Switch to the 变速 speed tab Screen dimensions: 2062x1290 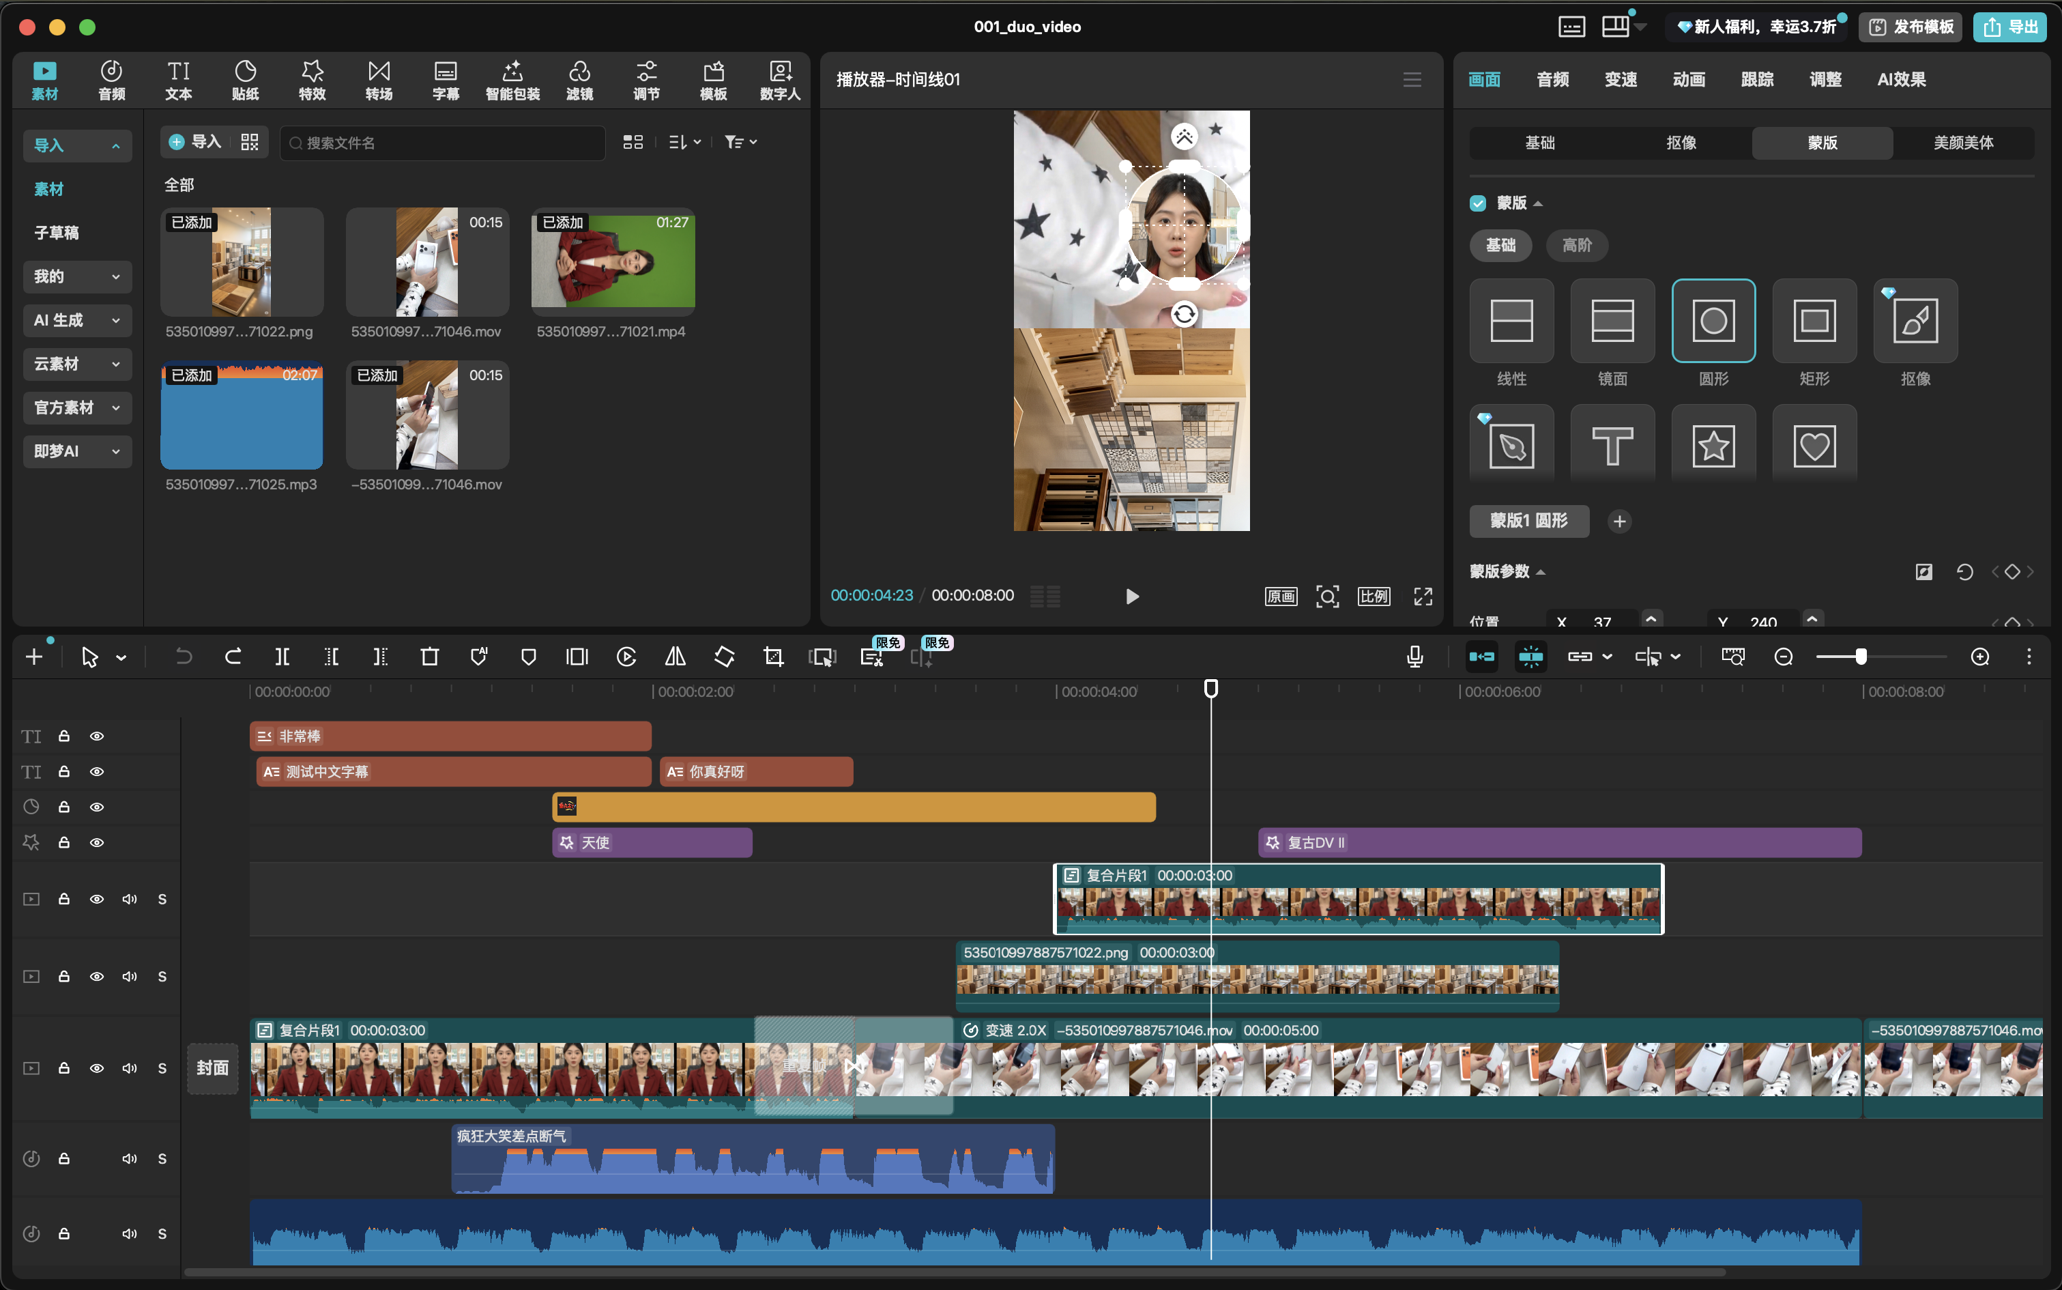click(x=1621, y=79)
